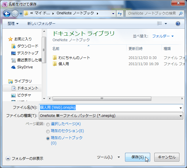187x168 pixels.
Task: Click the folder icon in address bar
Action: point(26,13)
